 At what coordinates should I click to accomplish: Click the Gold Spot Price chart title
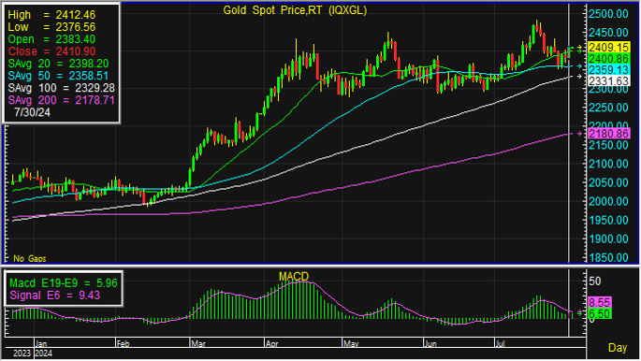295,10
